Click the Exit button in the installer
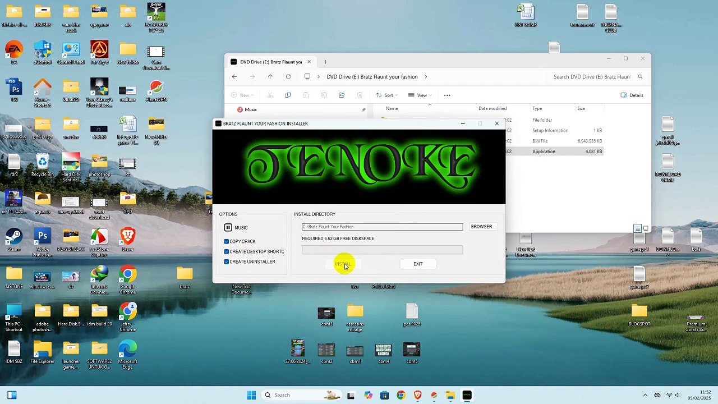718x404 pixels. [418, 264]
